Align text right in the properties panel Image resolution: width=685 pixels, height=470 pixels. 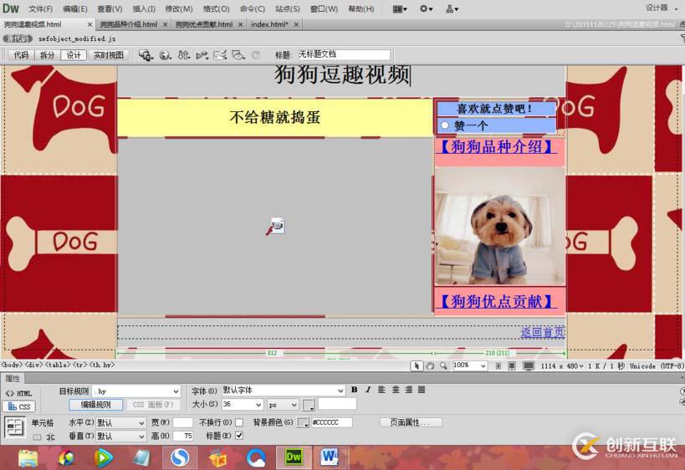(408, 390)
